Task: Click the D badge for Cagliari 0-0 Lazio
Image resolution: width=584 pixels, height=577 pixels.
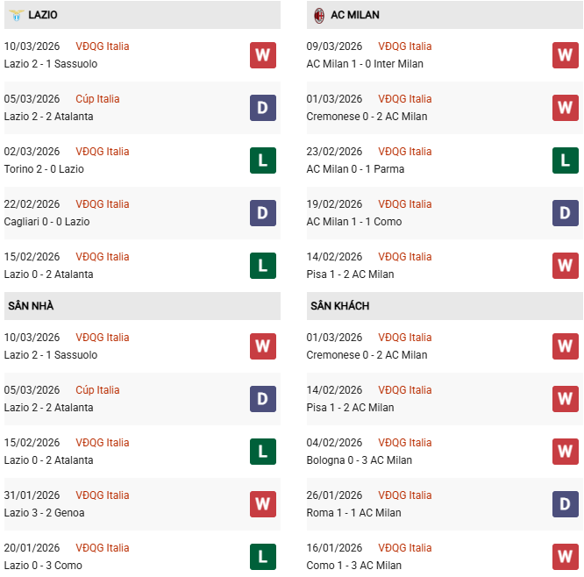Action: (x=262, y=213)
